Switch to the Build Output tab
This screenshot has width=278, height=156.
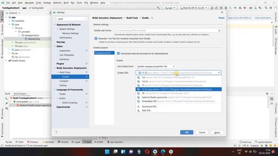pos(20,94)
